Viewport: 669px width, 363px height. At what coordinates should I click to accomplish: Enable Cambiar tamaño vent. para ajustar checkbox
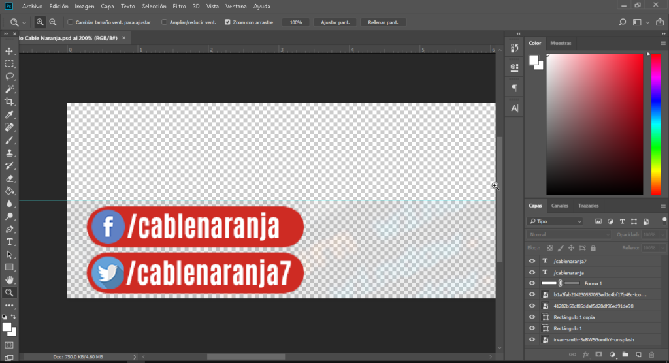(x=70, y=22)
